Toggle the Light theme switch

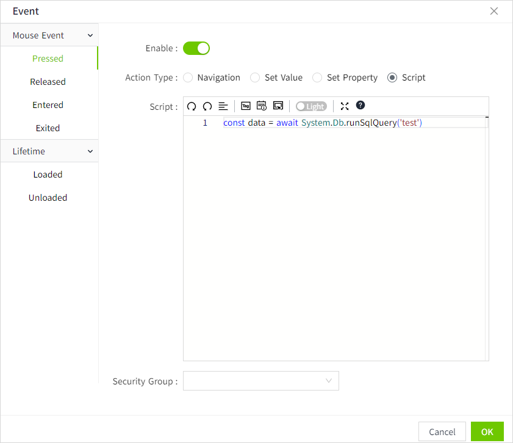311,106
